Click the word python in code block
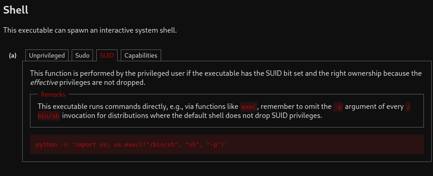Image resolution: width=433 pixels, height=176 pixels. 46,145
